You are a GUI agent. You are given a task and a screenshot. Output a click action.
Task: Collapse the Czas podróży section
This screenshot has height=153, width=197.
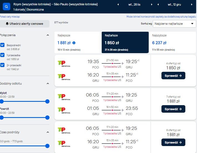pos(48,132)
